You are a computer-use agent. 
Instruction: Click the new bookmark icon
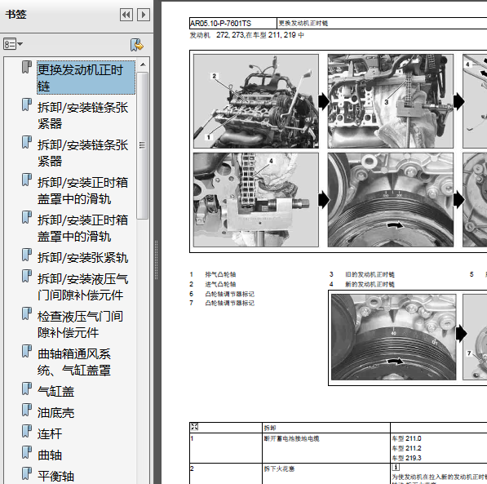tap(137, 45)
